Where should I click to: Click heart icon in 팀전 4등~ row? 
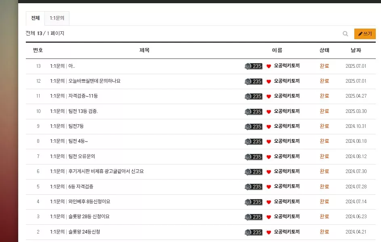(x=268, y=142)
